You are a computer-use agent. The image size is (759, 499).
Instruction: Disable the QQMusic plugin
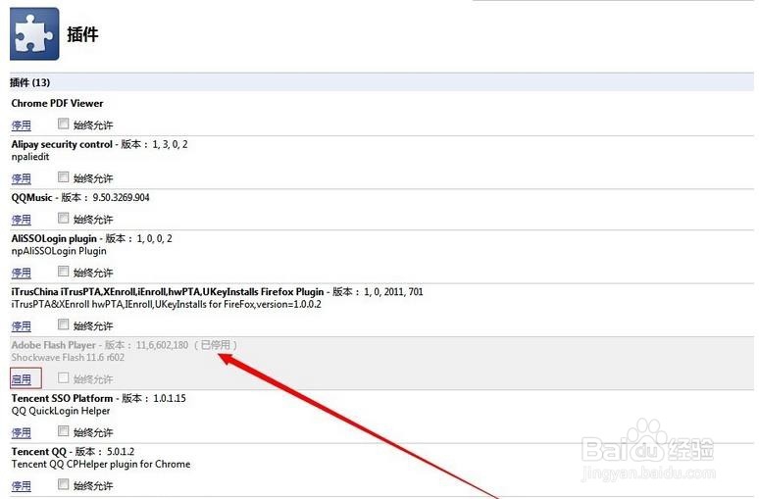click(22, 220)
